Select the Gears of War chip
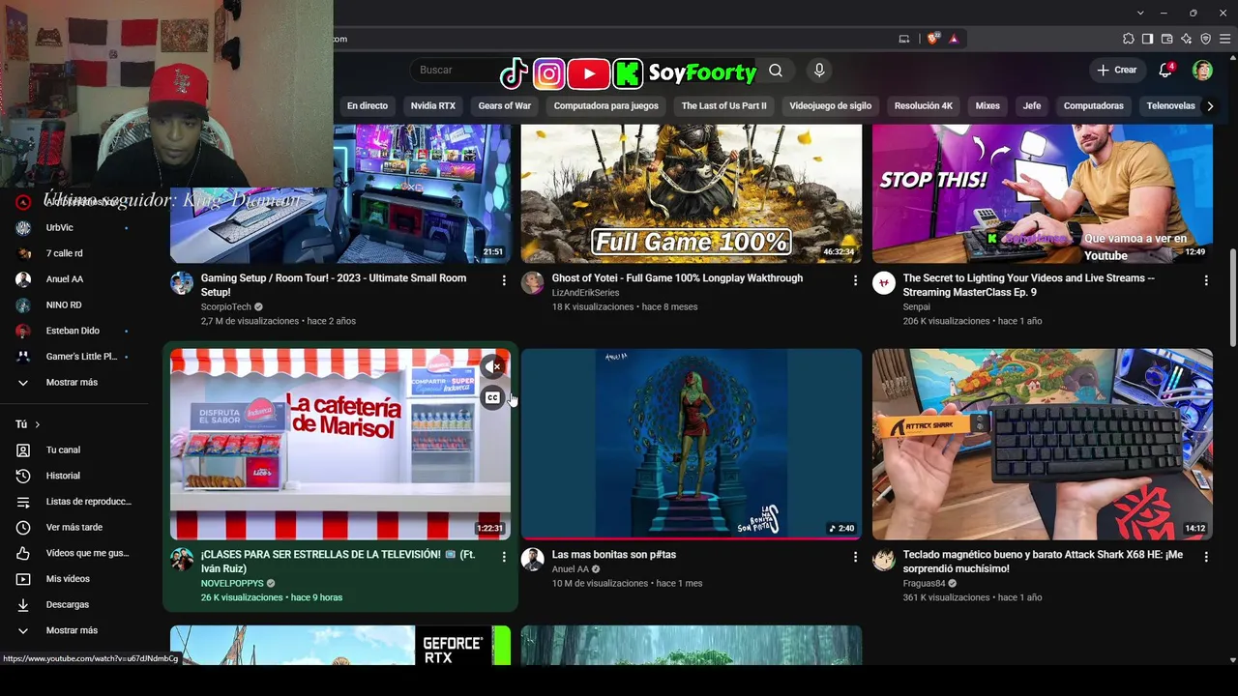 505,106
